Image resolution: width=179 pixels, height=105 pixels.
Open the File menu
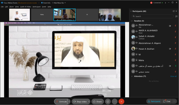[x=2, y=7]
